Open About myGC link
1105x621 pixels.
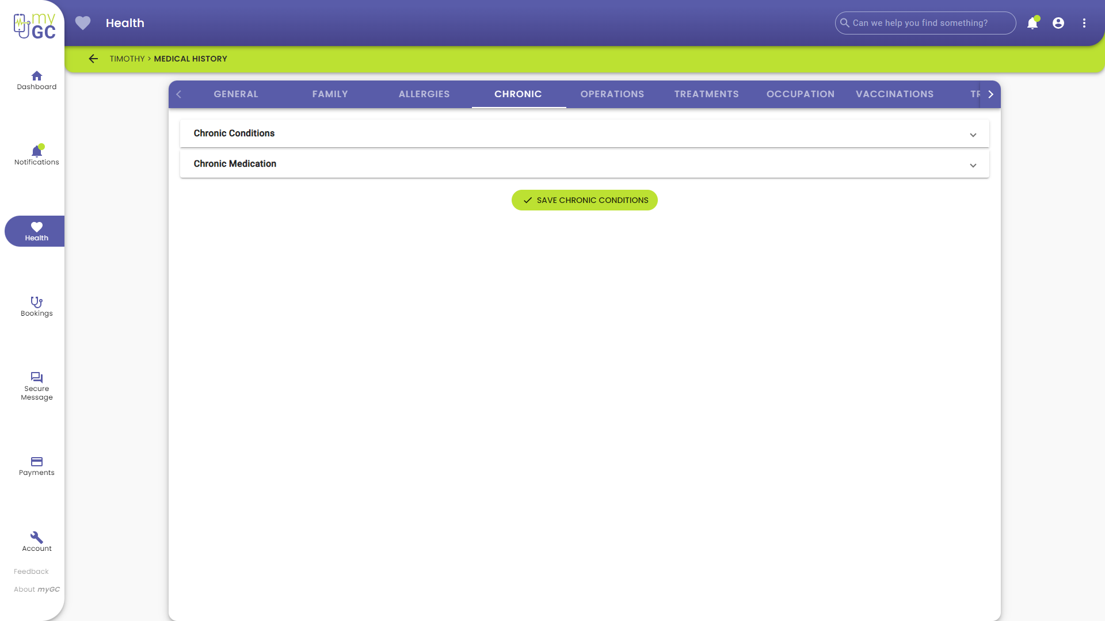click(36, 589)
